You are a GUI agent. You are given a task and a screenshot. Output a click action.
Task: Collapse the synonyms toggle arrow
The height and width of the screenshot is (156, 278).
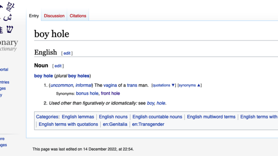tap(199, 85)
